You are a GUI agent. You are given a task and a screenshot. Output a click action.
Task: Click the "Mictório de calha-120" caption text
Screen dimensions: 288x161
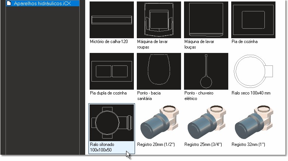coord(109,42)
